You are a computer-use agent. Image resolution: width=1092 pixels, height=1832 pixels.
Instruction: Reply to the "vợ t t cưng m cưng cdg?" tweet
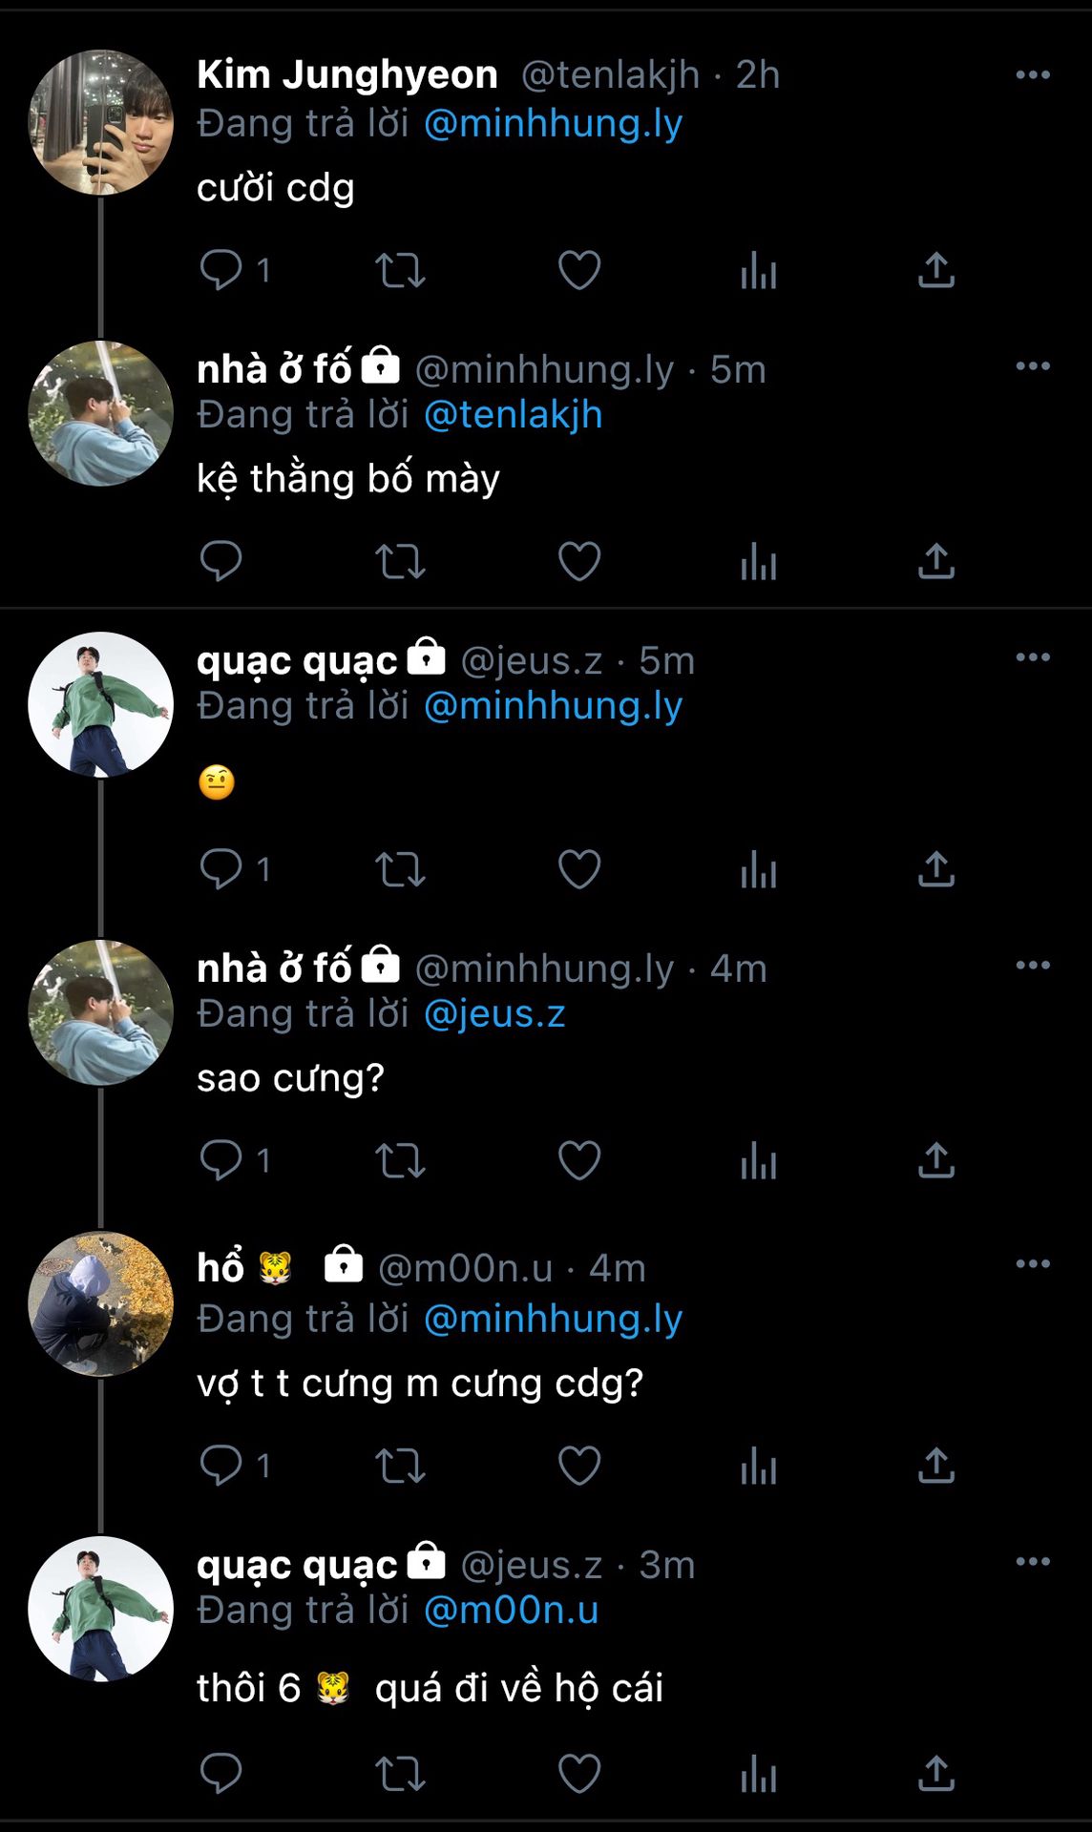coord(221,1466)
